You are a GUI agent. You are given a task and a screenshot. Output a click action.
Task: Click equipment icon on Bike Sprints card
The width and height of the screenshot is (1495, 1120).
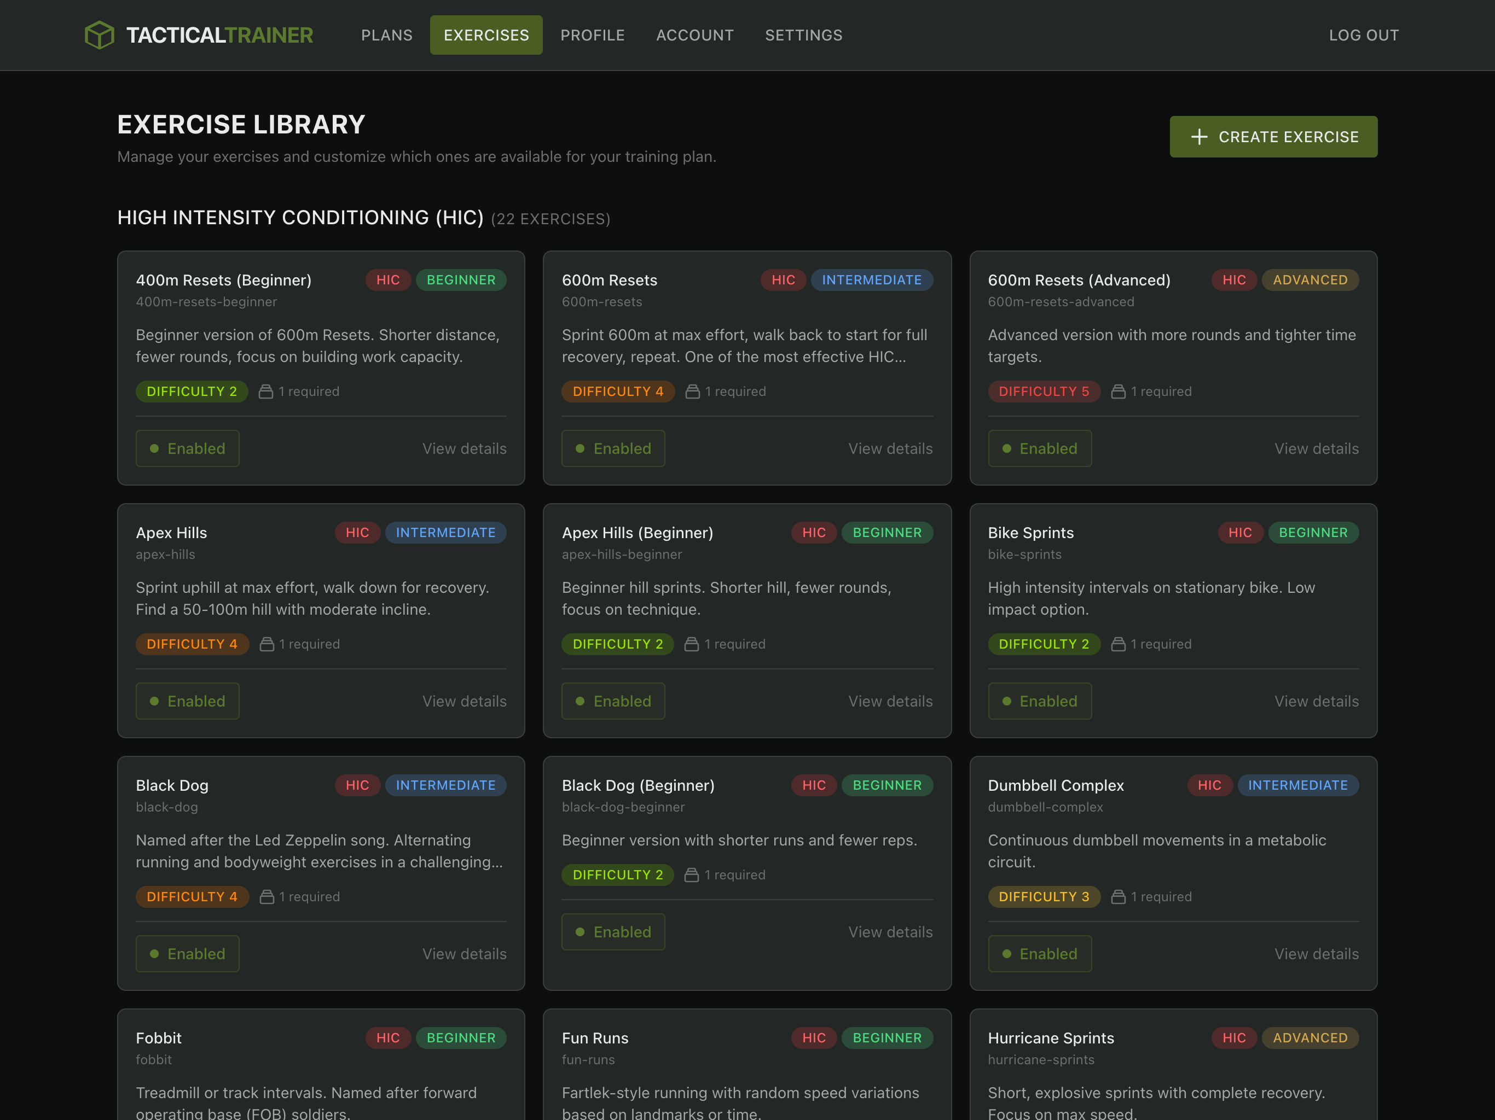(1118, 644)
